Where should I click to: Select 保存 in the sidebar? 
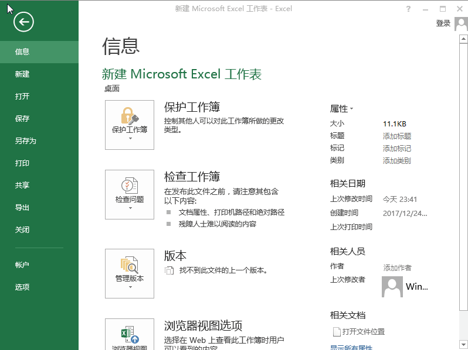[x=39, y=119]
